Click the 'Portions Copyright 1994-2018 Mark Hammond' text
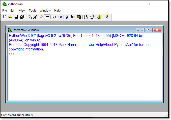The width and height of the screenshot is (171, 120). pyautogui.click(x=47, y=45)
